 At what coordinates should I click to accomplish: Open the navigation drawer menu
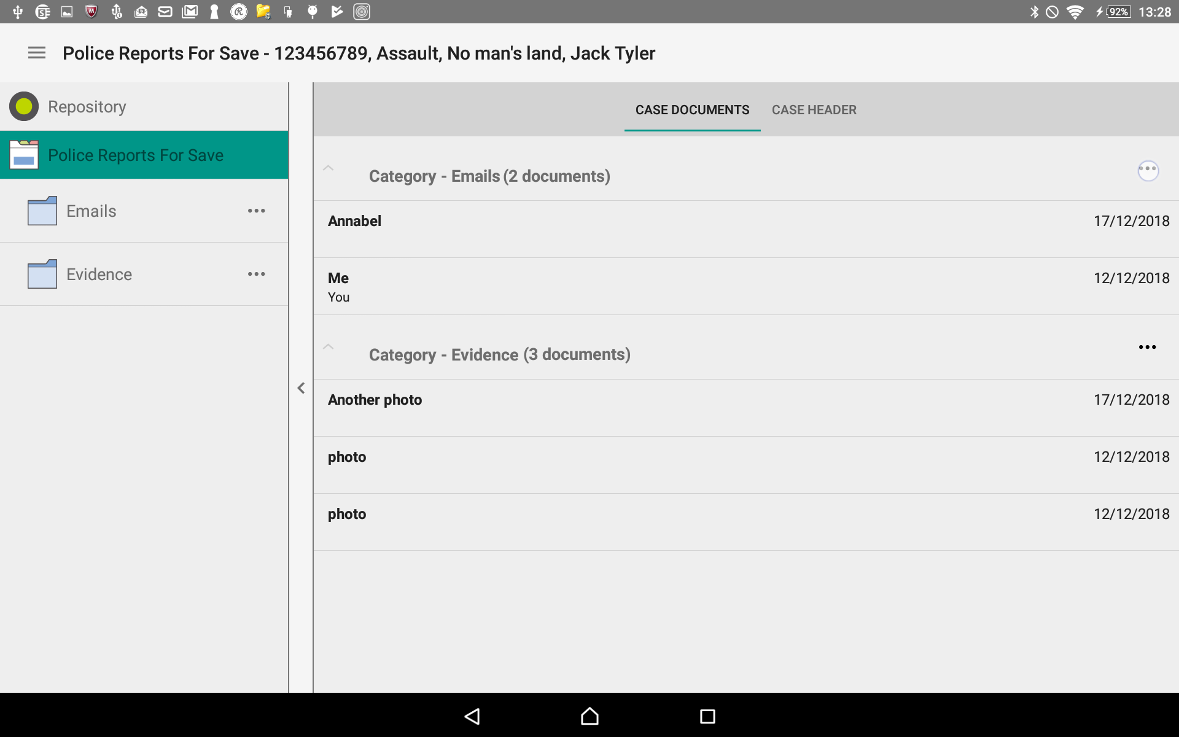coord(36,53)
